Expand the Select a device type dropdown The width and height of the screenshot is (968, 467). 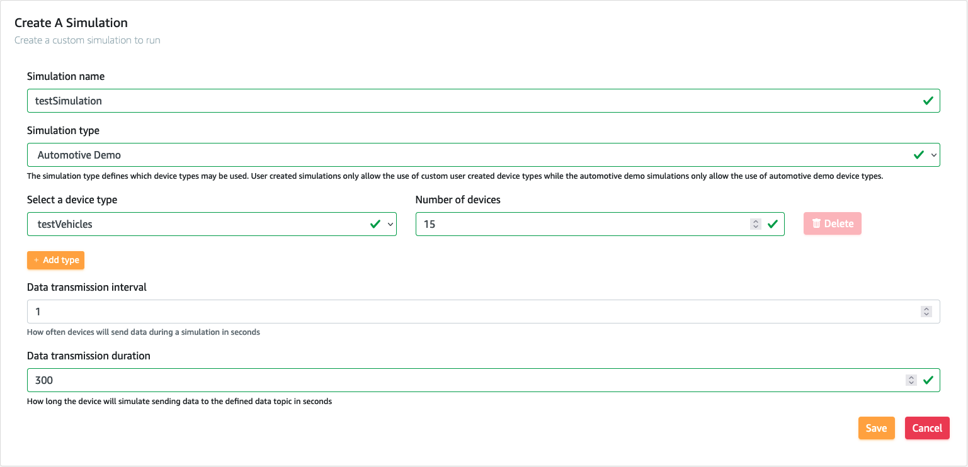tap(212, 224)
